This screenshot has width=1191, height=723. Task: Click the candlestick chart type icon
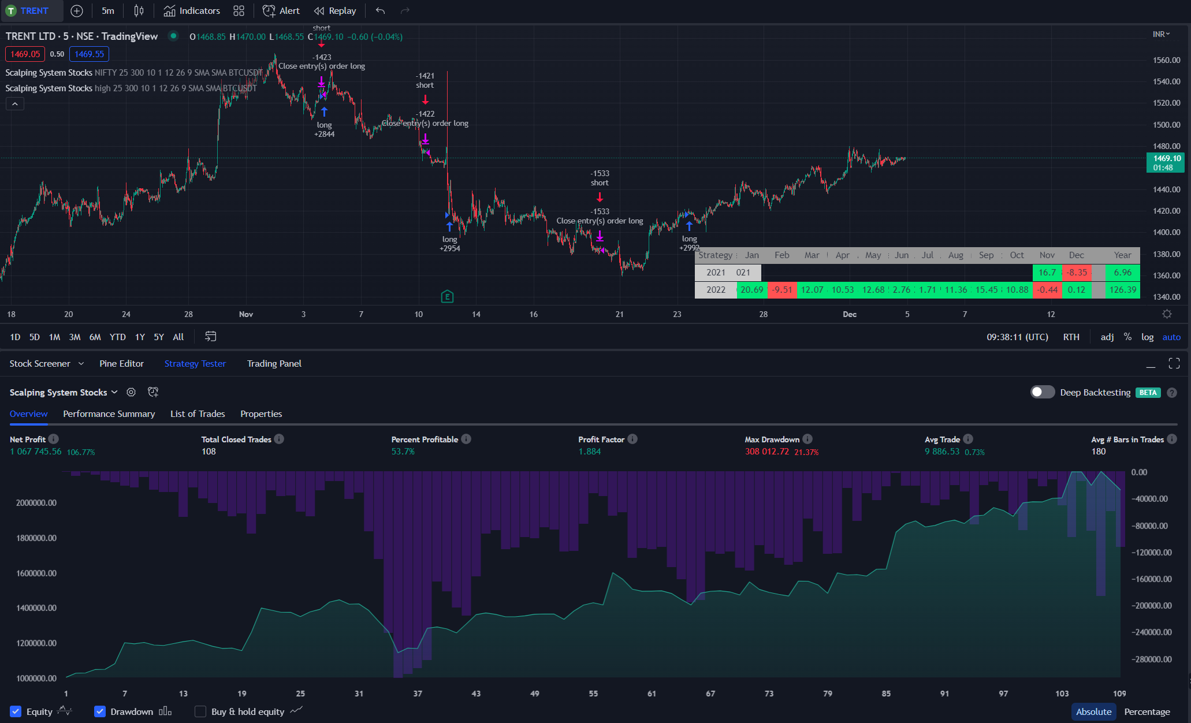coord(139,10)
